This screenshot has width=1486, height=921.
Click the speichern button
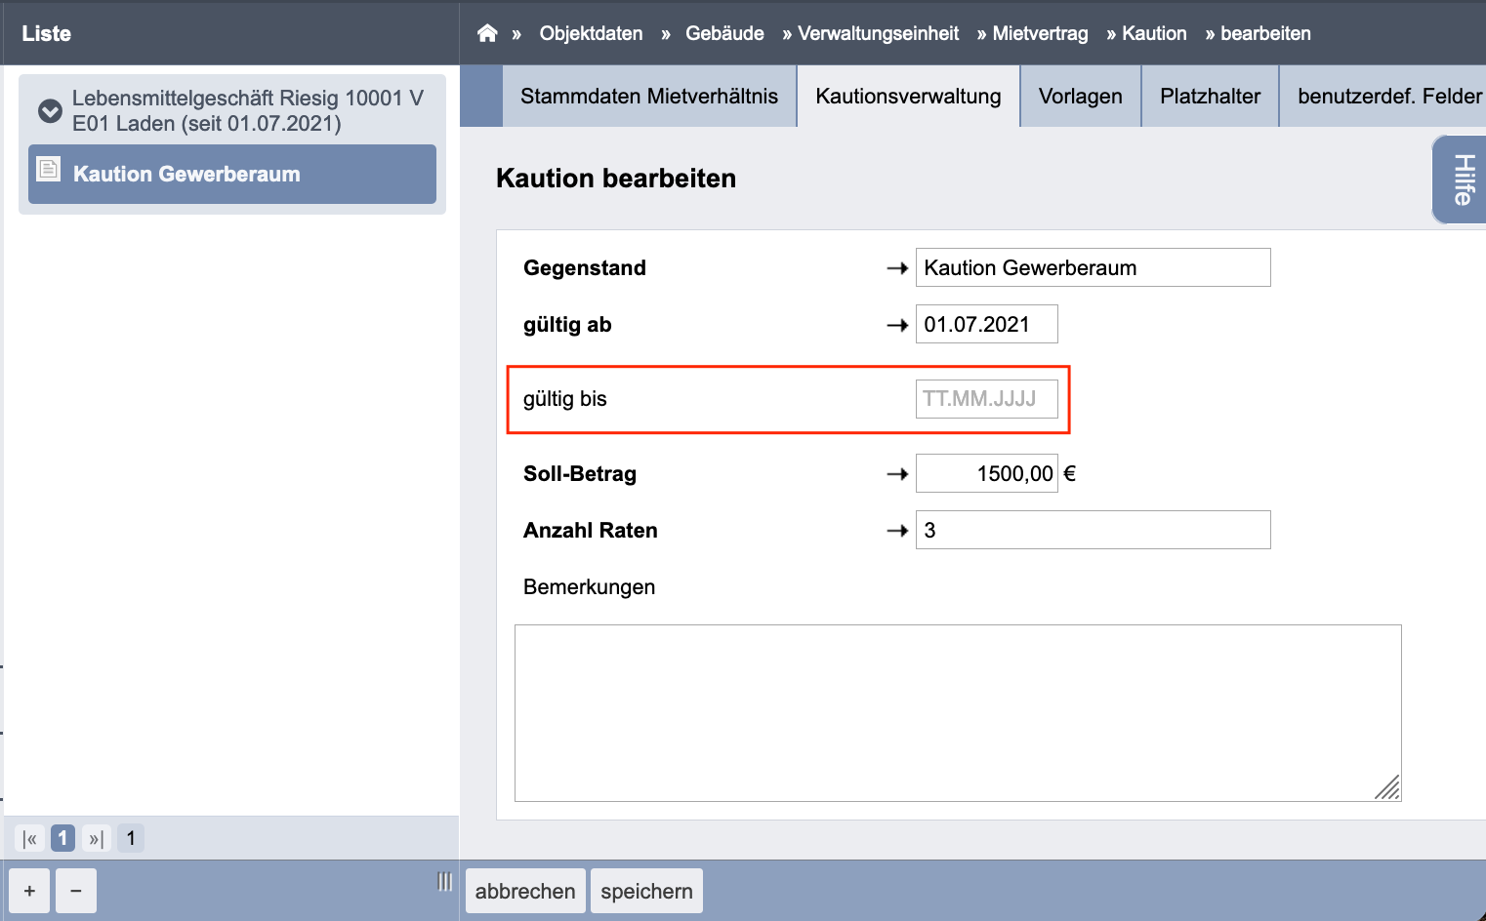[646, 891]
